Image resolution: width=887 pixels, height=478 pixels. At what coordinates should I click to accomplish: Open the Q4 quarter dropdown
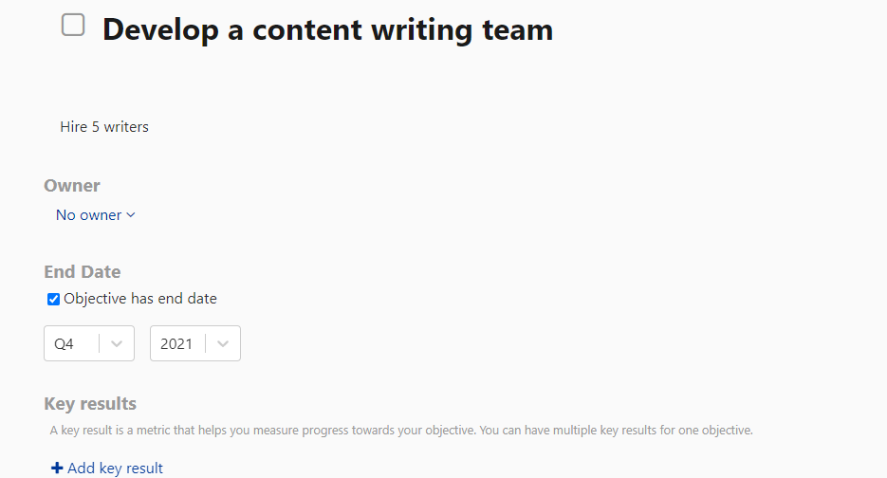click(x=88, y=343)
